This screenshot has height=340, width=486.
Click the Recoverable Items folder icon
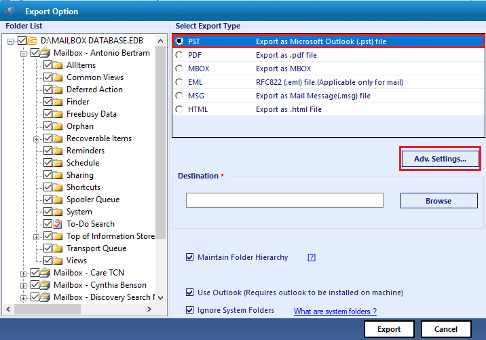[58, 138]
